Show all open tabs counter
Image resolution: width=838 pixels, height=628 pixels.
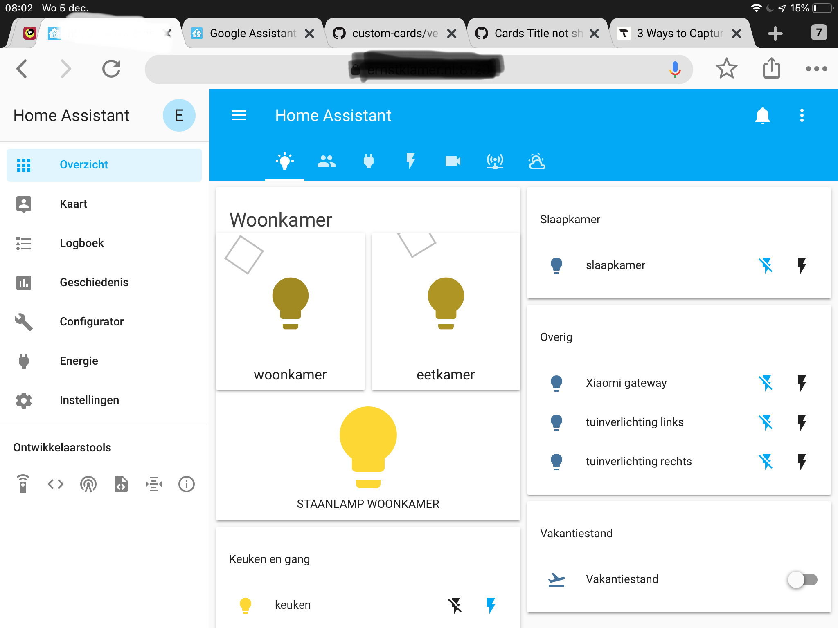click(819, 33)
